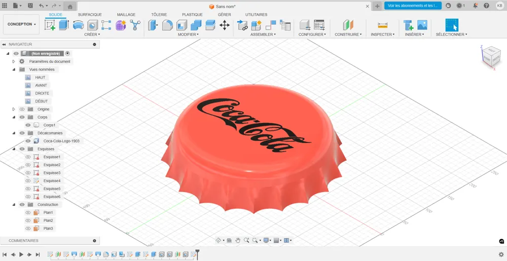The width and height of the screenshot is (507, 261).
Task: Select the Move/Copy arrows tool
Action: pos(225,25)
